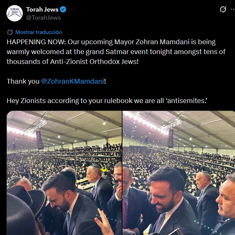Open Grok actions icon at top right

pyautogui.click(x=223, y=10)
